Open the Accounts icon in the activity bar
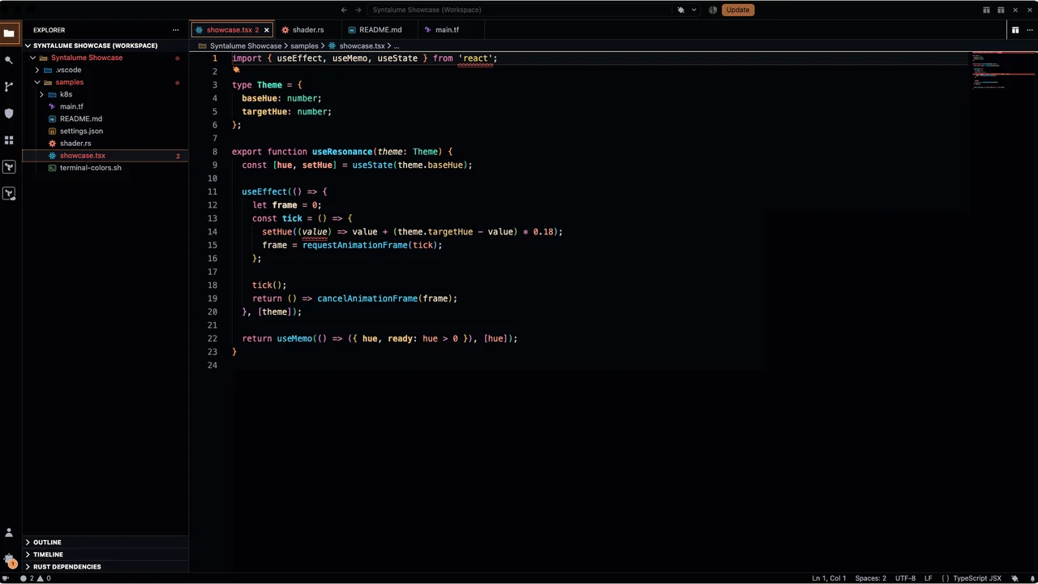1038x584 pixels. pos(9,533)
